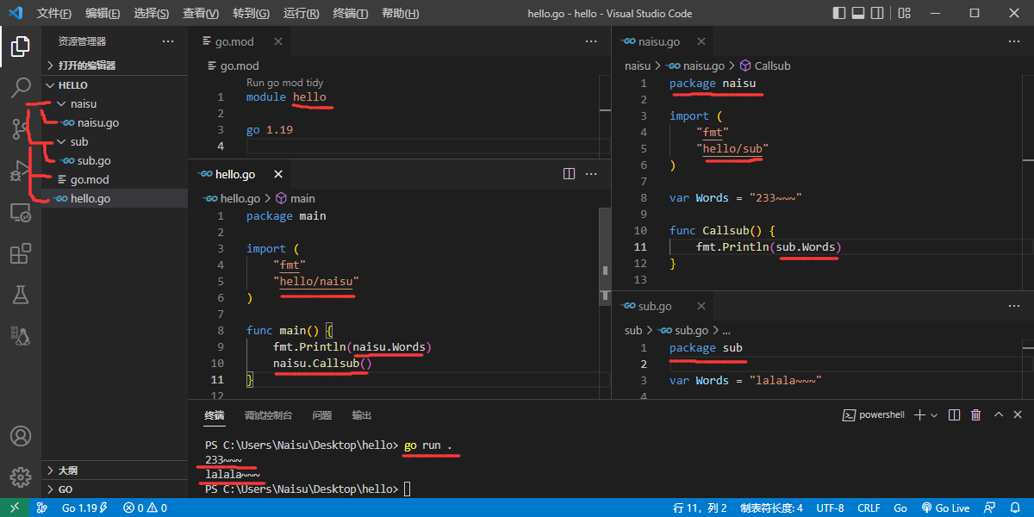Open the Accounts menu icon
Viewport: 1034px width, 517px height.
[x=21, y=436]
